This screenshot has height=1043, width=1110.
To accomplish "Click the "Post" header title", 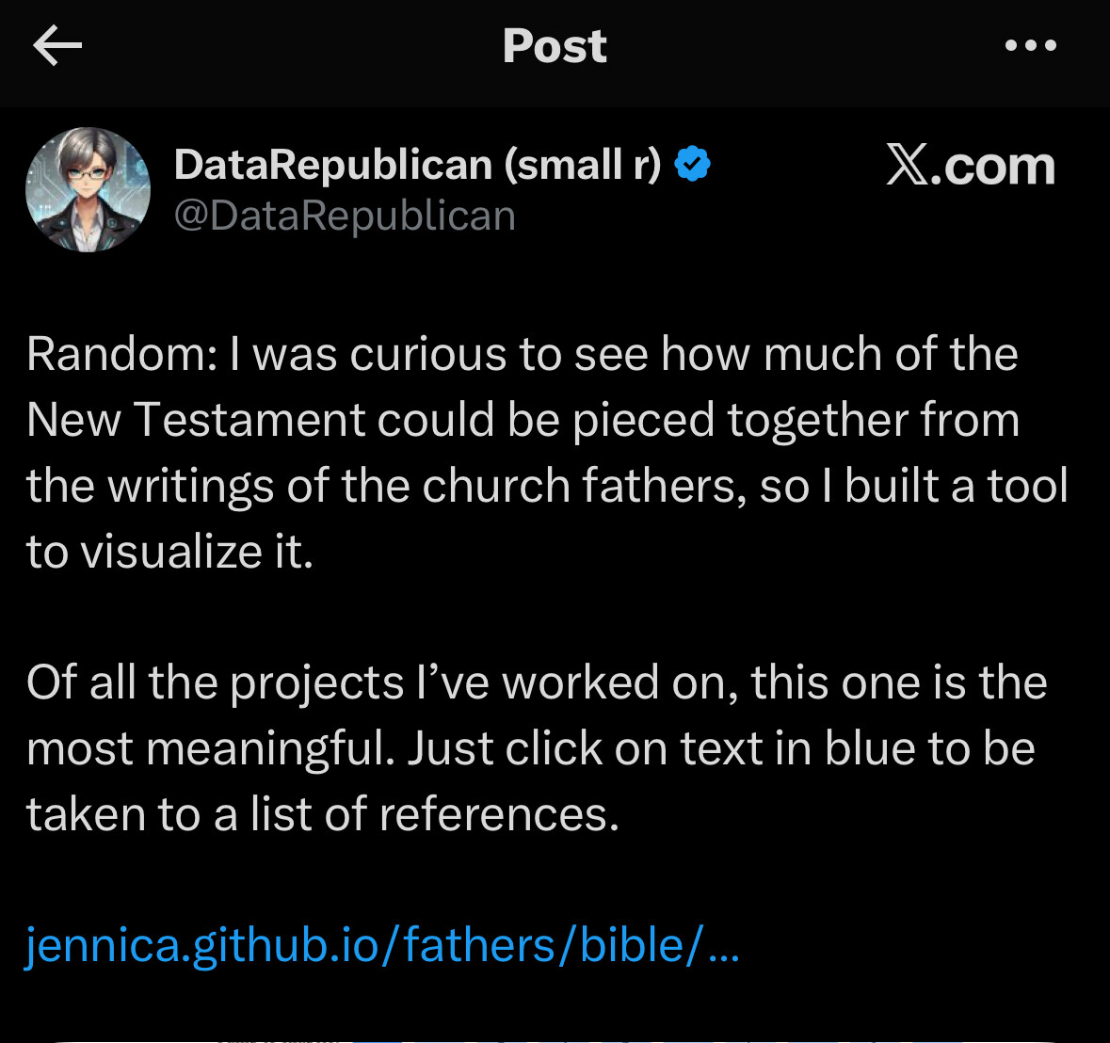I will 555,45.
